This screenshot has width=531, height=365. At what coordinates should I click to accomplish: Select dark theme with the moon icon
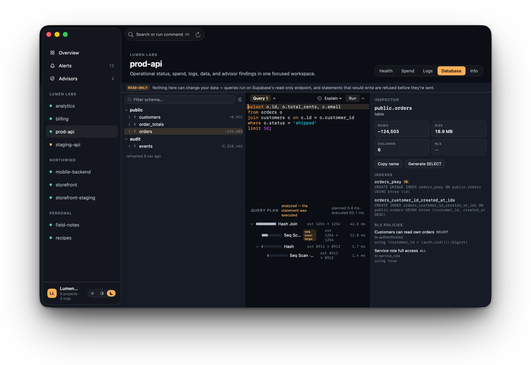tap(111, 293)
